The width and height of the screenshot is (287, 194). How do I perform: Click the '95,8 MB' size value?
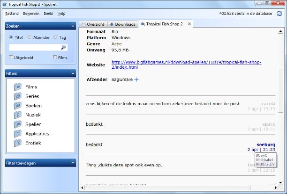pyautogui.click(x=120, y=50)
